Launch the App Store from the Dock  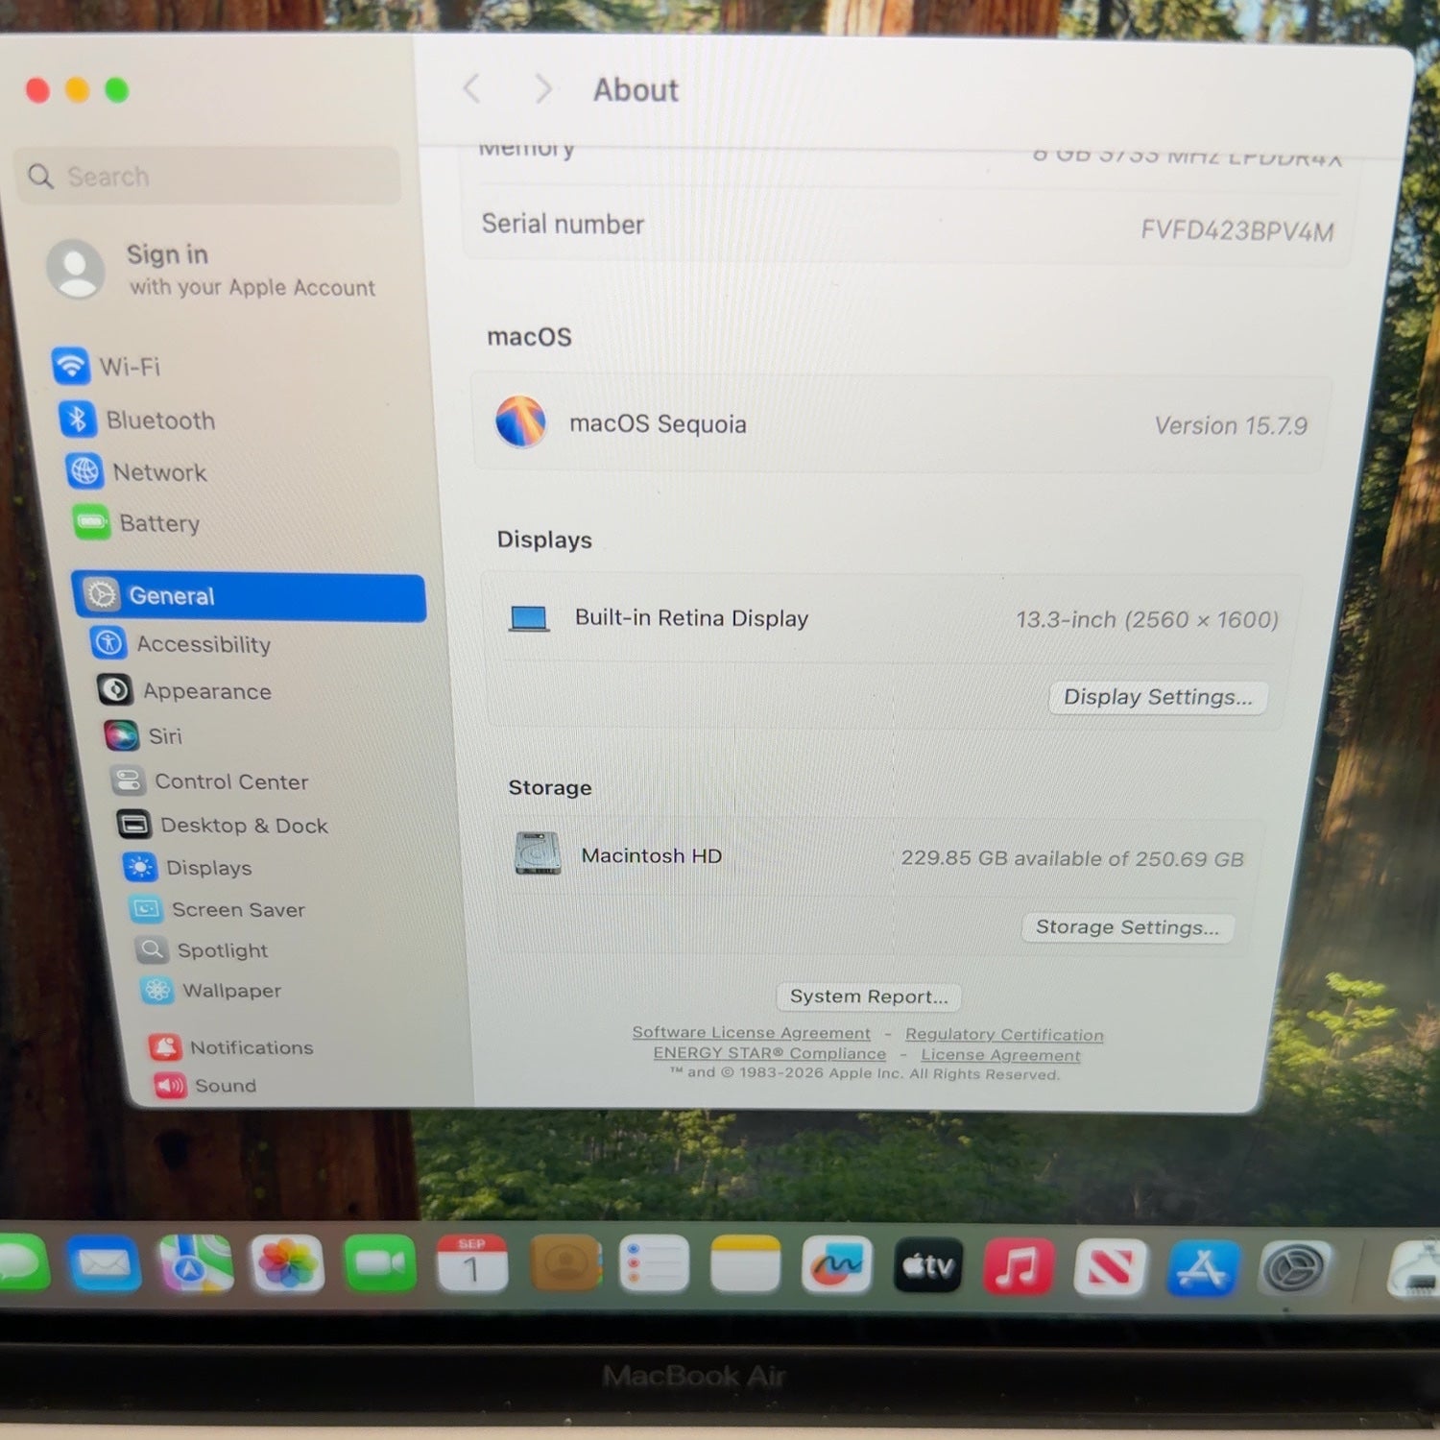pos(1202,1268)
